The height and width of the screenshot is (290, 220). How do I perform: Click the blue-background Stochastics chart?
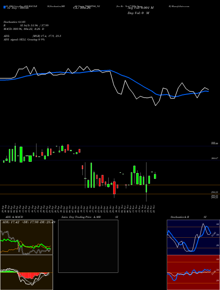pyautogui.click(x=193, y=237)
